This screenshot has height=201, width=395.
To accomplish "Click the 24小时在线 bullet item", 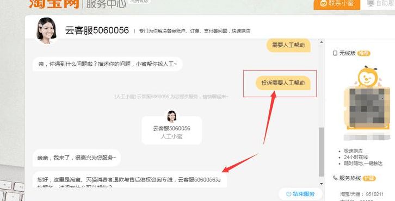I will [x=356, y=157].
